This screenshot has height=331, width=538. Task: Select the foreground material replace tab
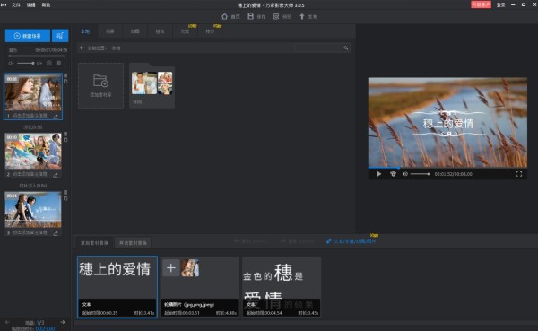(x=94, y=243)
